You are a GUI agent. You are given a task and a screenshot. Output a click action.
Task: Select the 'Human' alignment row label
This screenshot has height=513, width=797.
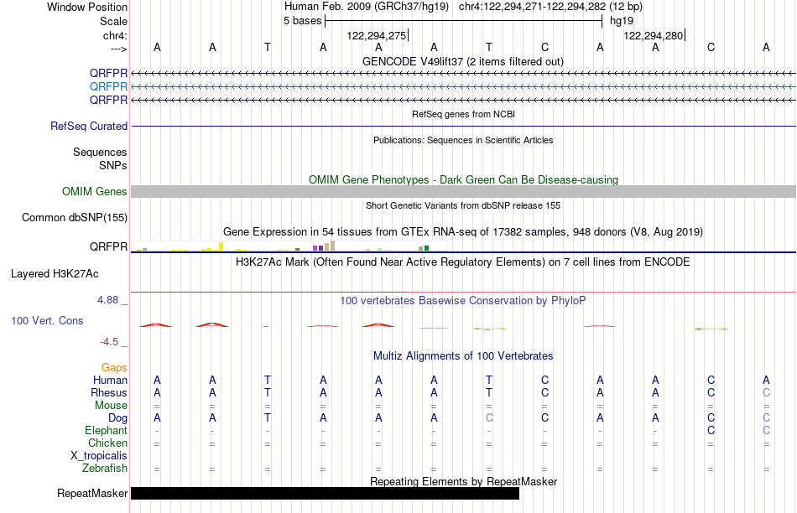pos(110,381)
